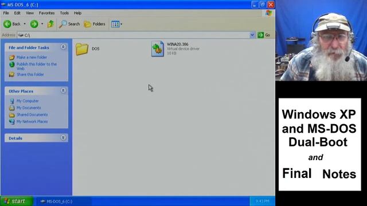
Task: Open My Computer from Other Places
Action: pyautogui.click(x=28, y=101)
